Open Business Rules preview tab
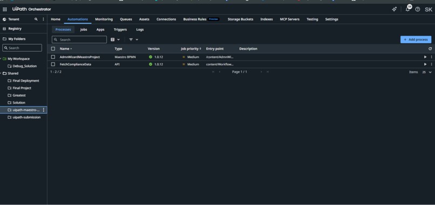The height and width of the screenshot is (205, 435). click(201, 19)
